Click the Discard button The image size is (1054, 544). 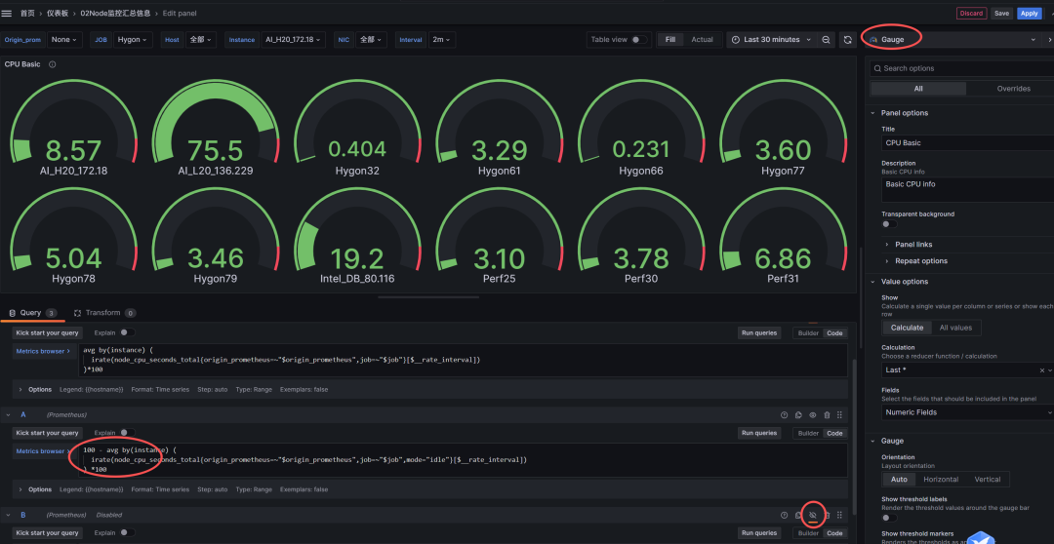pyautogui.click(x=971, y=14)
